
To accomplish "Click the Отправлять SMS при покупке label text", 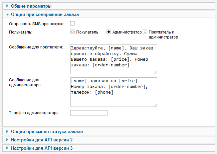I will pos(37,24).
